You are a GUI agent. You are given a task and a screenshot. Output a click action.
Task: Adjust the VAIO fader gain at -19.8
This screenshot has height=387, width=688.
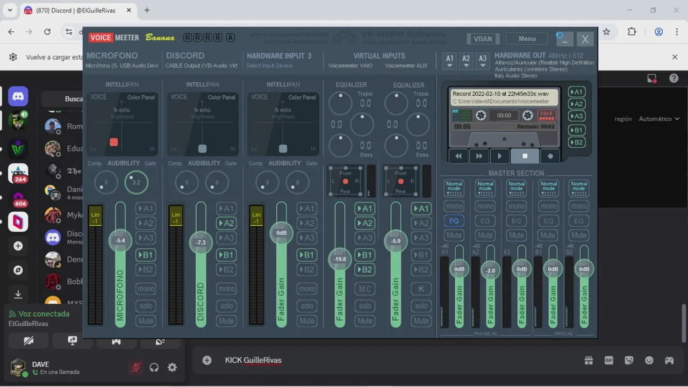[x=340, y=259]
